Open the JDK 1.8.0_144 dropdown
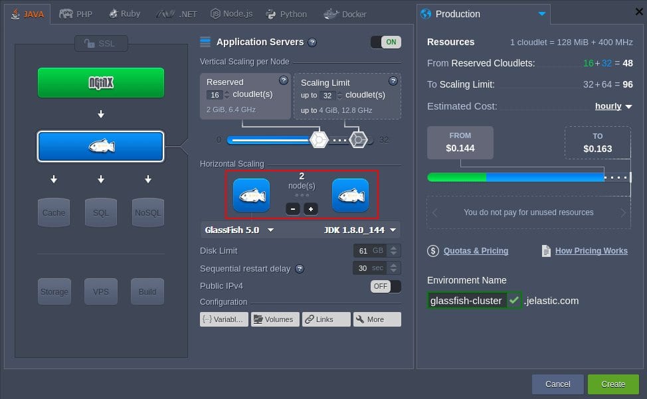 (360, 230)
